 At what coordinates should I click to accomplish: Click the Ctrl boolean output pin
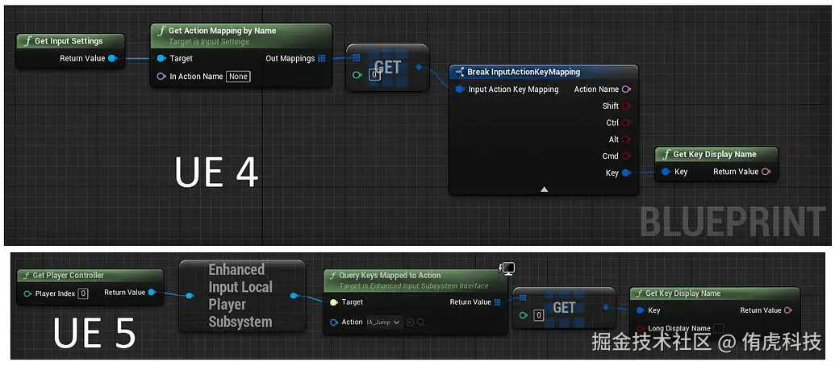point(626,123)
